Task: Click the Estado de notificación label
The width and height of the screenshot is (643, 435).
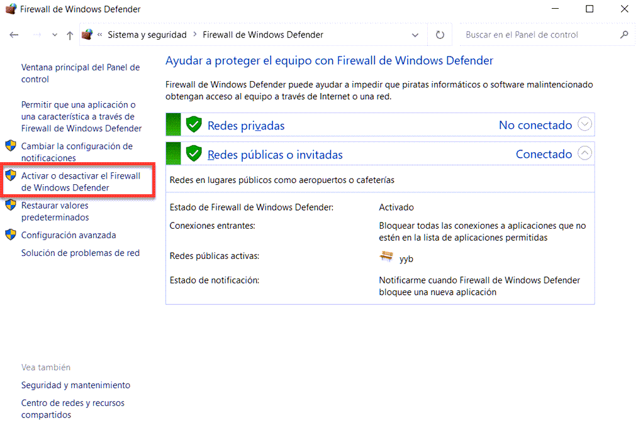Action: pyautogui.click(x=215, y=280)
